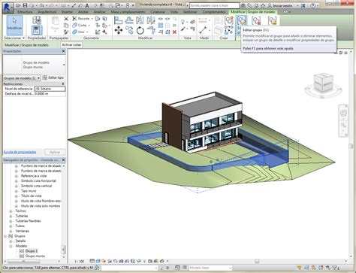Click the Rotate tool icon
The image size is (356, 273).
point(140,31)
